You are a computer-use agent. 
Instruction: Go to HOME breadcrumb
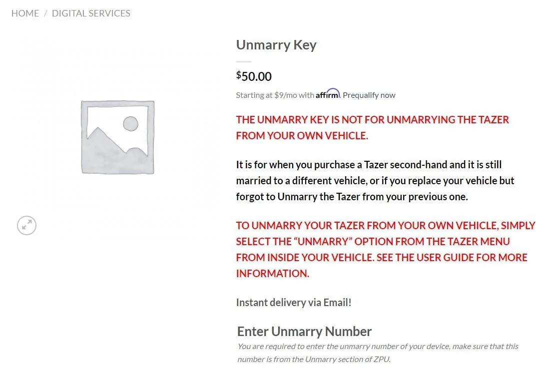coord(25,13)
